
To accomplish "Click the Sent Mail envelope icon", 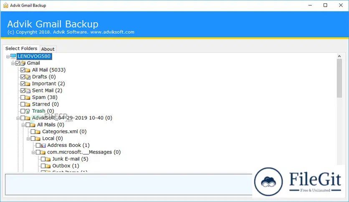I will coord(28,91).
